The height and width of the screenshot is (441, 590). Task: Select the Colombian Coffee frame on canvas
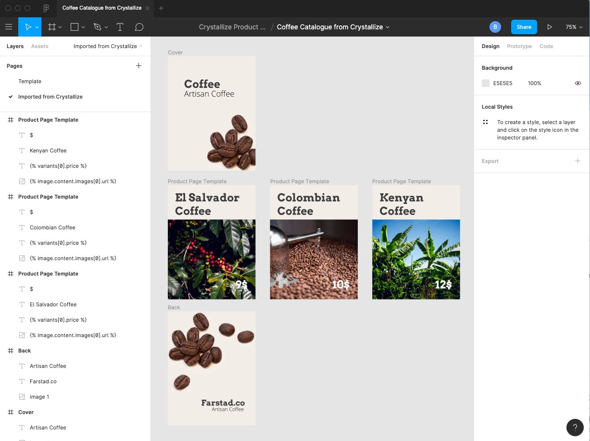314,242
